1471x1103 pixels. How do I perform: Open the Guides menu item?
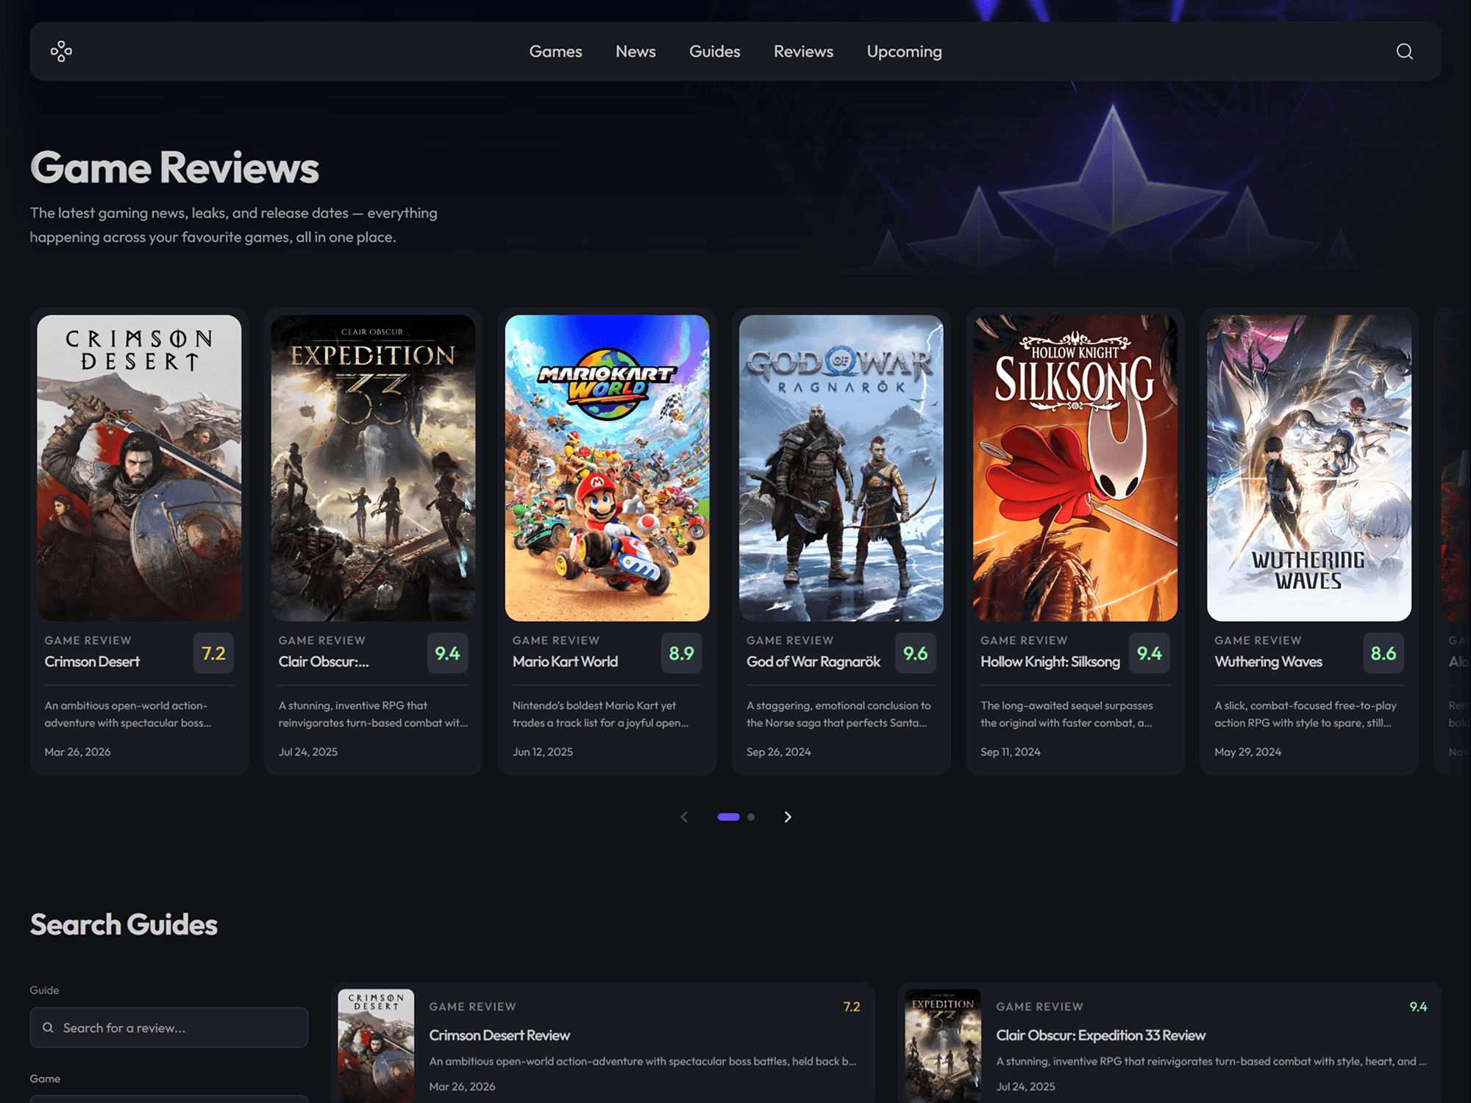click(714, 51)
